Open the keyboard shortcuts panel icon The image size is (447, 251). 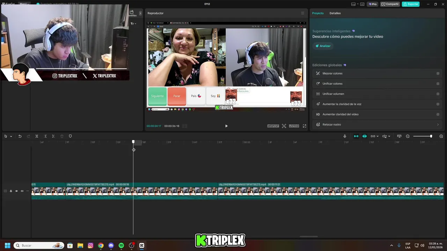click(x=362, y=4)
